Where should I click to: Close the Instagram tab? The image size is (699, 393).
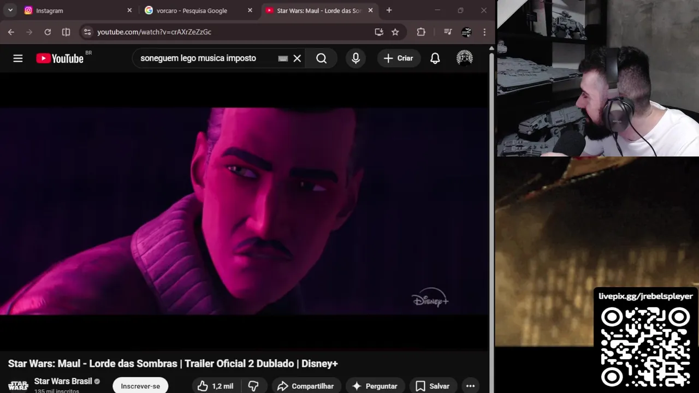point(129,10)
